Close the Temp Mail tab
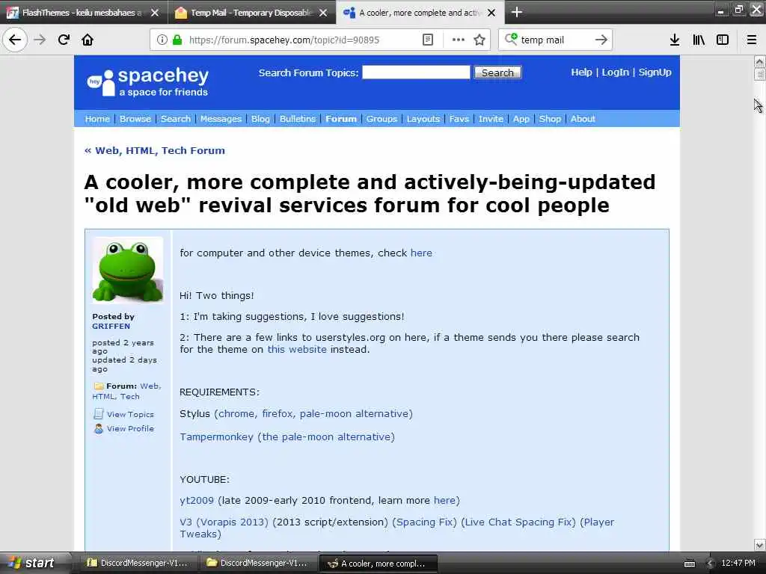Viewport: 766px width, 574px height. pos(323,13)
